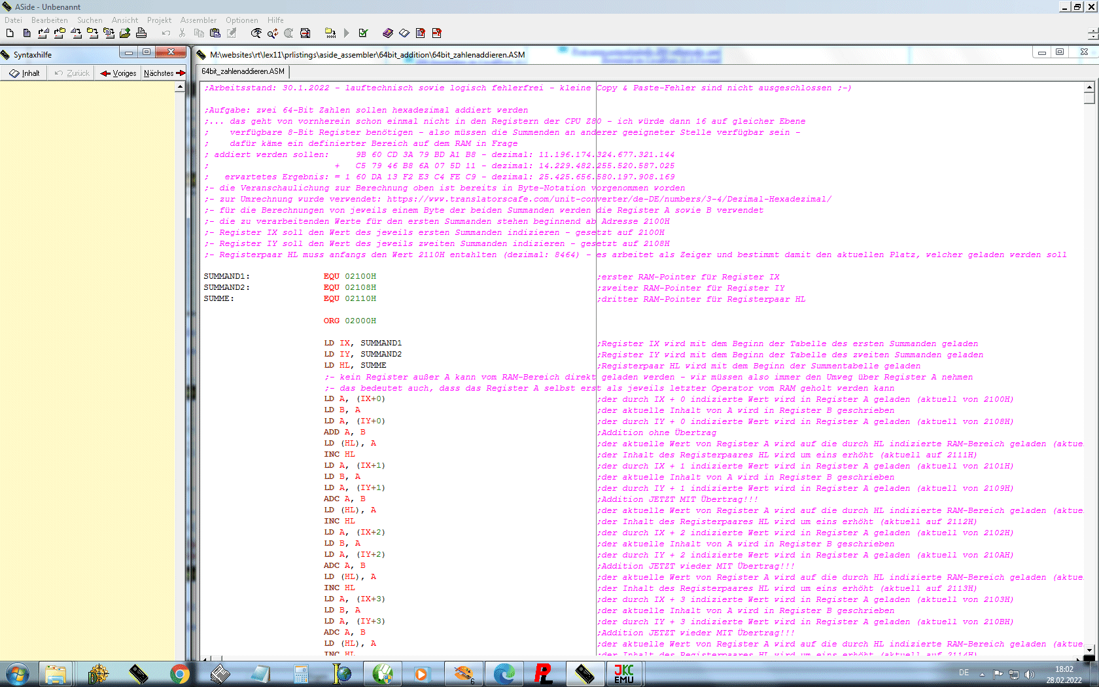Image resolution: width=1099 pixels, height=687 pixels.
Task: Open the Datei menu
Action: pos(13,20)
